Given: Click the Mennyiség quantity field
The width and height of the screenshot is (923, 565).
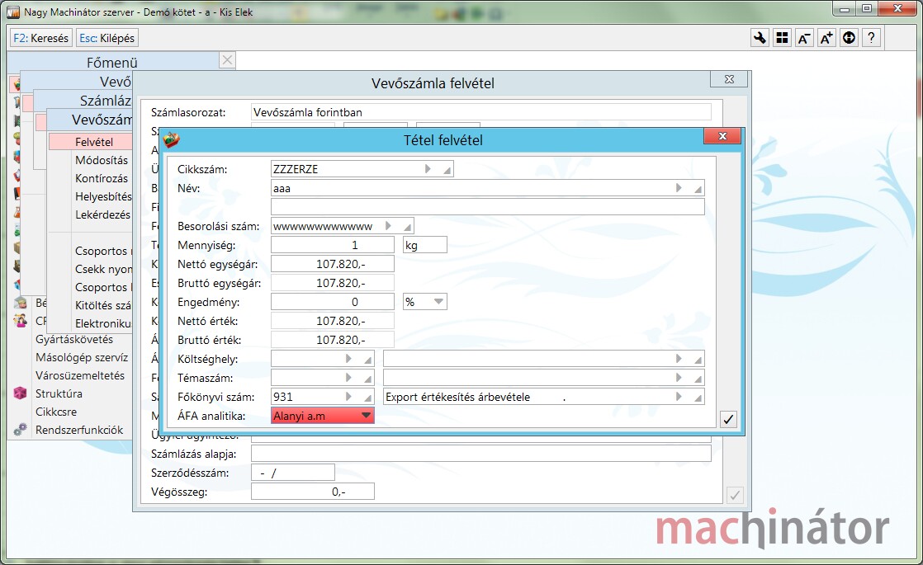Looking at the screenshot, I should [333, 245].
